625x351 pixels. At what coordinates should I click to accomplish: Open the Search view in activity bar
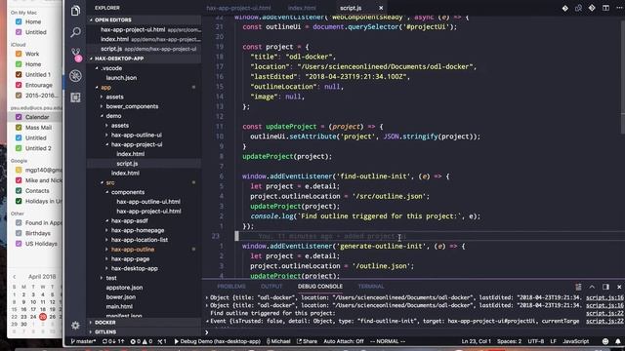click(75, 32)
